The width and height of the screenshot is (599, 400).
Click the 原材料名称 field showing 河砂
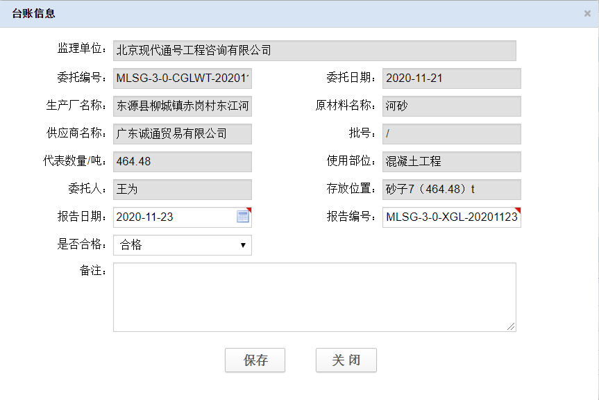pyautogui.click(x=452, y=106)
